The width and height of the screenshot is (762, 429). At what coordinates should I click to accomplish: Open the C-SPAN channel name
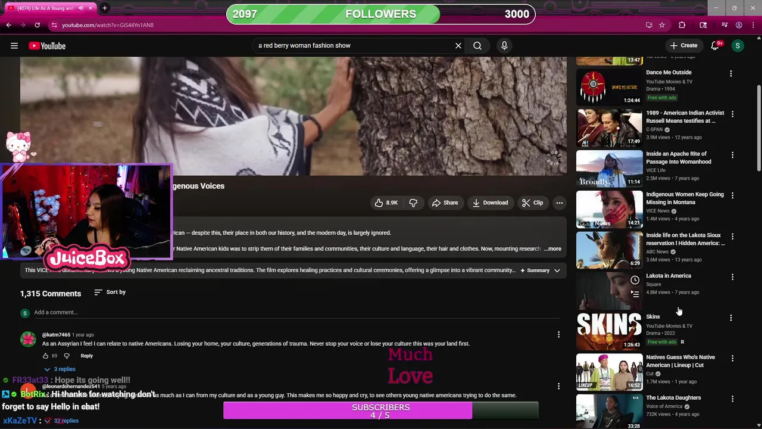click(654, 129)
